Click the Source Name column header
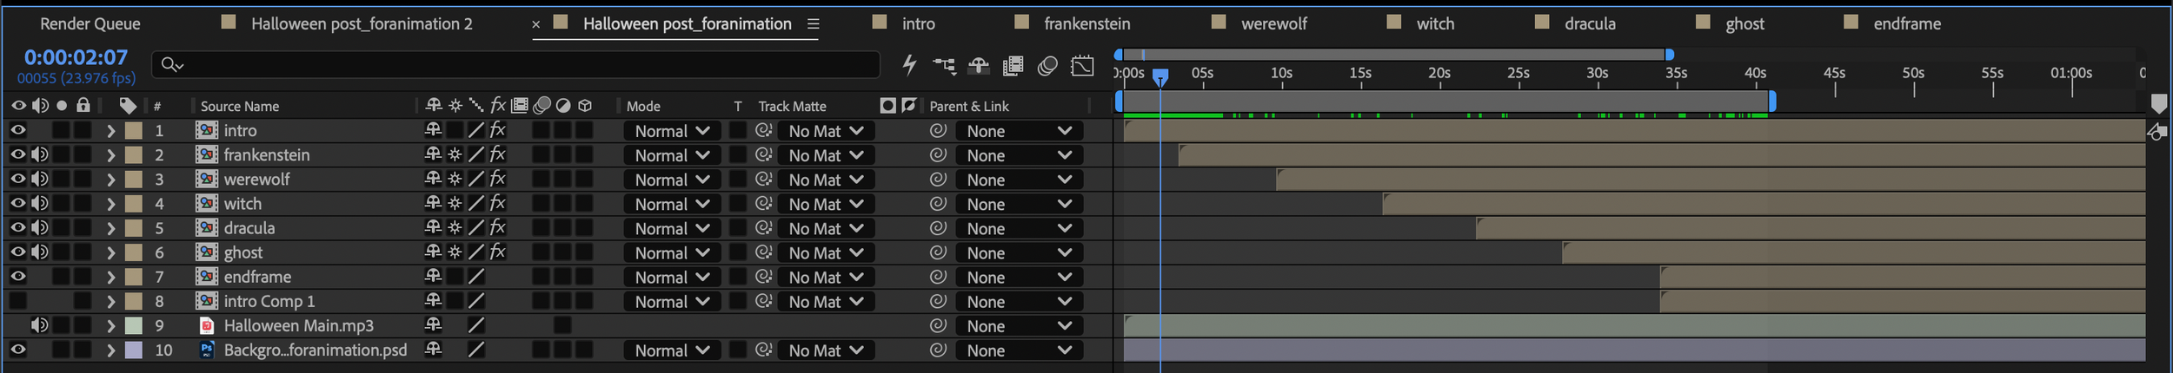The height and width of the screenshot is (373, 2173). (240, 106)
